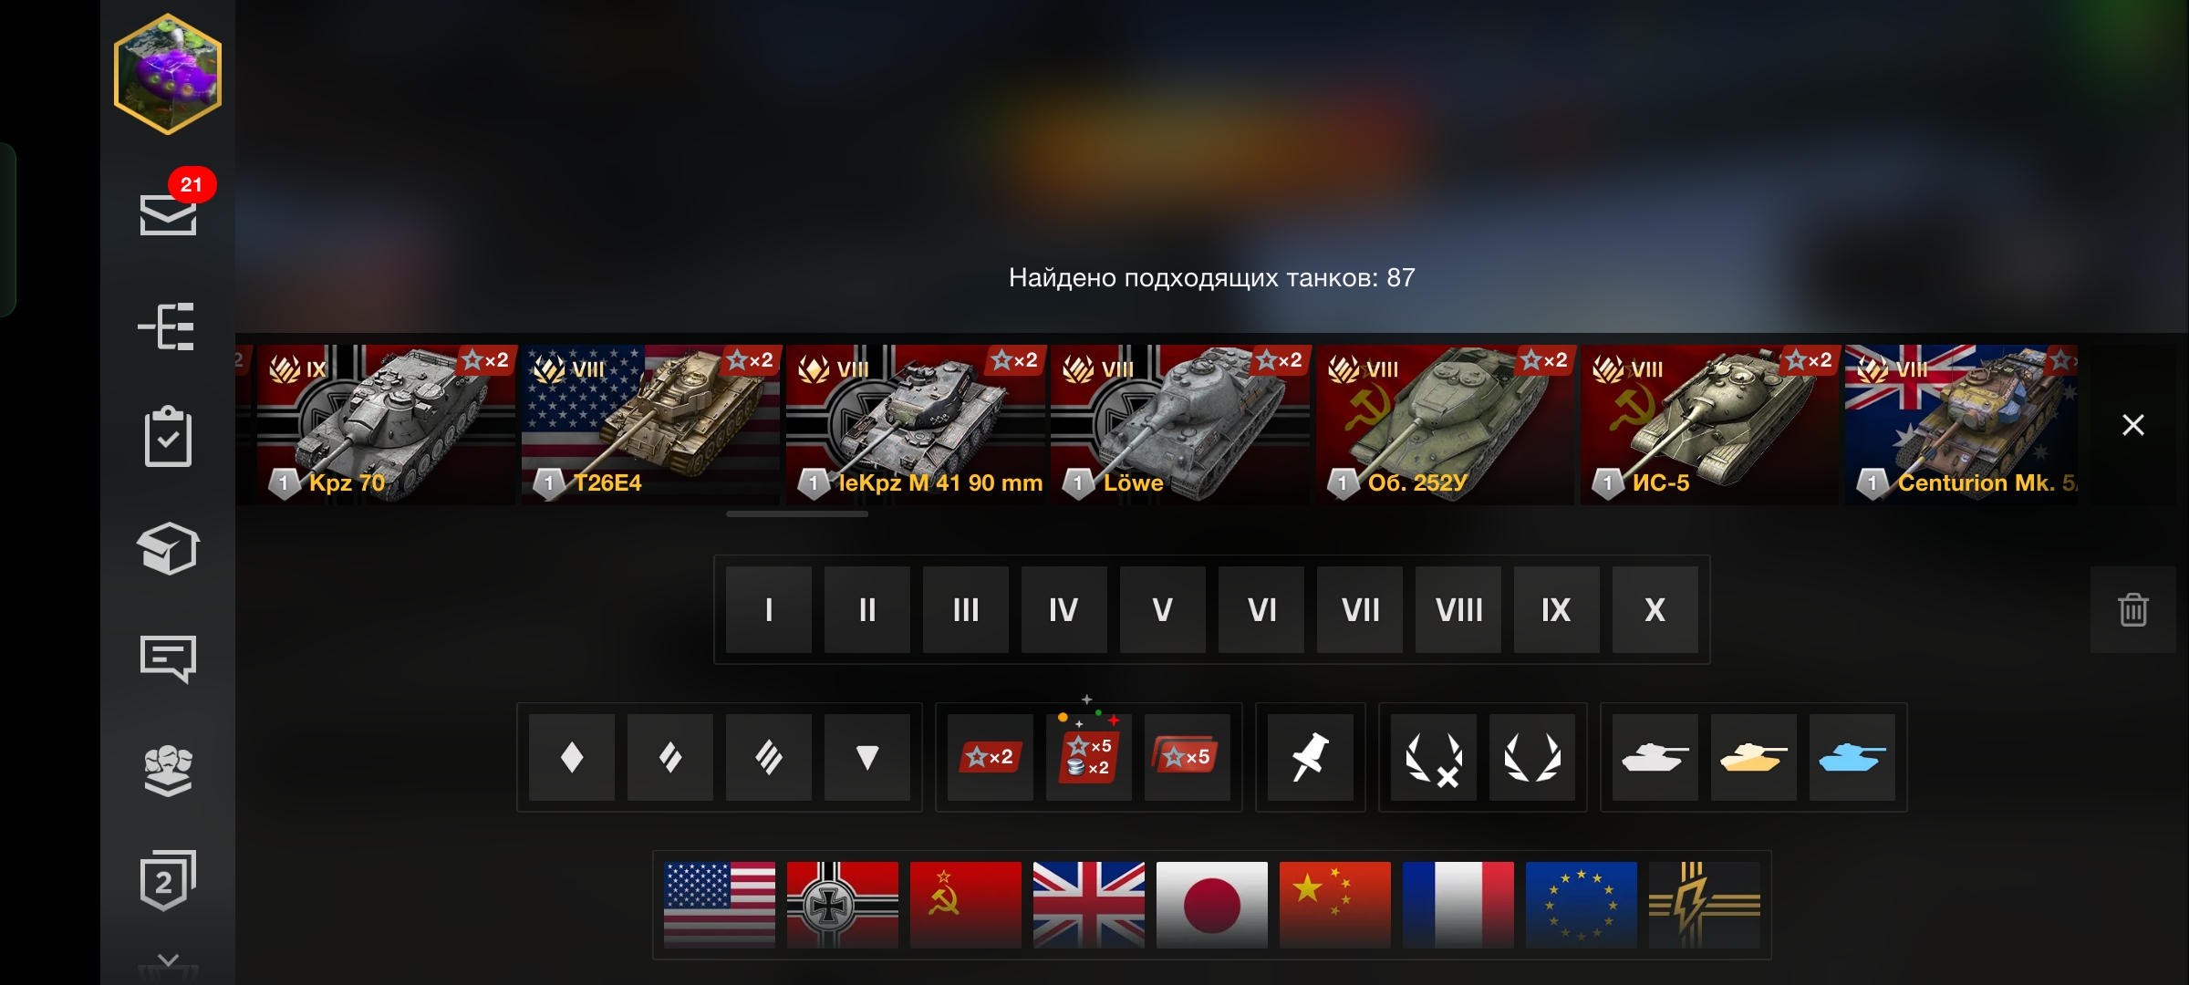Viewport: 2189px width, 985px height.
Task: Toggle the tank destroyer triangle class filter
Action: pyautogui.click(x=866, y=757)
